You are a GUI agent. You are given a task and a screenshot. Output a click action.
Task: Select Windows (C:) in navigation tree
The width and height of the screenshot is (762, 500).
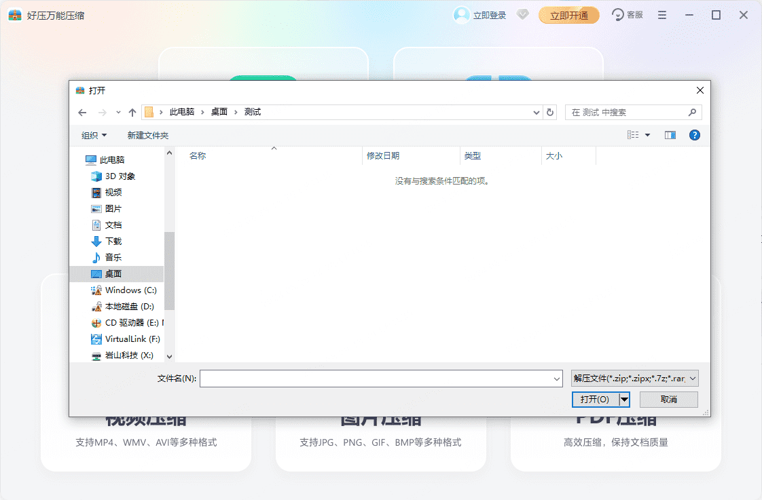pyautogui.click(x=130, y=290)
